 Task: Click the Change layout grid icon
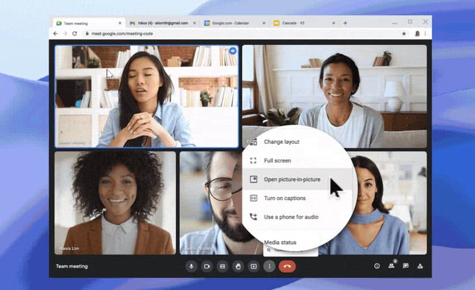pyautogui.click(x=252, y=142)
